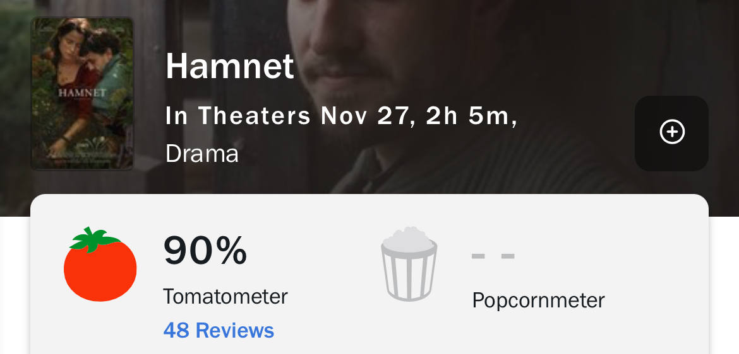
Task: Click the 2h 5m runtime text
Action: (467, 116)
